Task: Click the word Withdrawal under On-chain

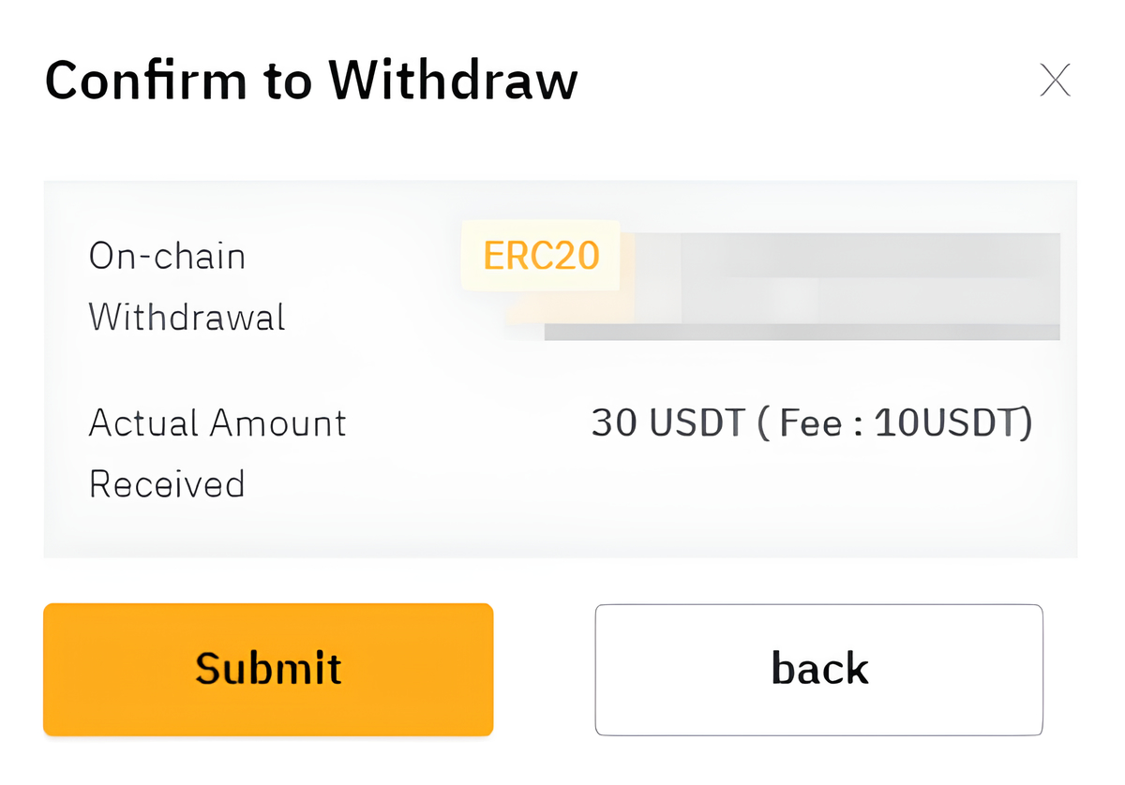Action: [x=187, y=317]
